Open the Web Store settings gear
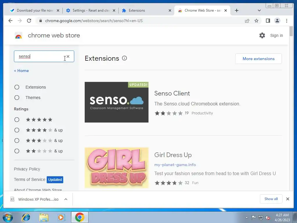 (262, 35)
